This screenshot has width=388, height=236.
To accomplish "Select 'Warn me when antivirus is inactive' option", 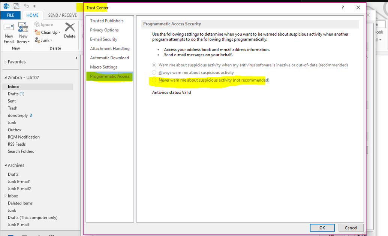I will click(x=154, y=64).
